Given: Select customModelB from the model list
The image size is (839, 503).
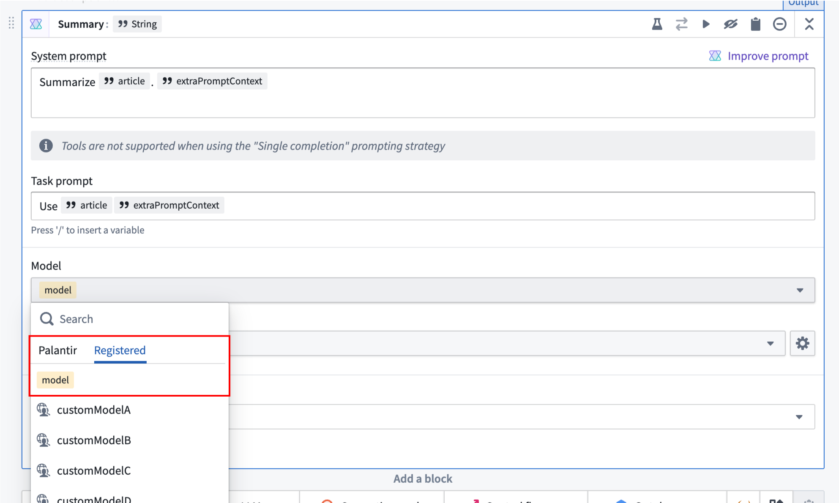Looking at the screenshot, I should tap(94, 440).
